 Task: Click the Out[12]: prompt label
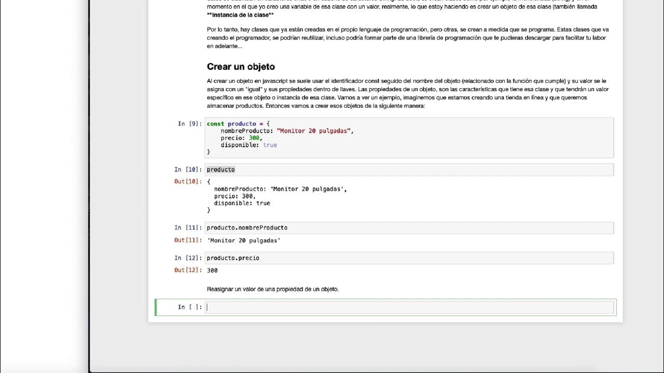(x=188, y=270)
